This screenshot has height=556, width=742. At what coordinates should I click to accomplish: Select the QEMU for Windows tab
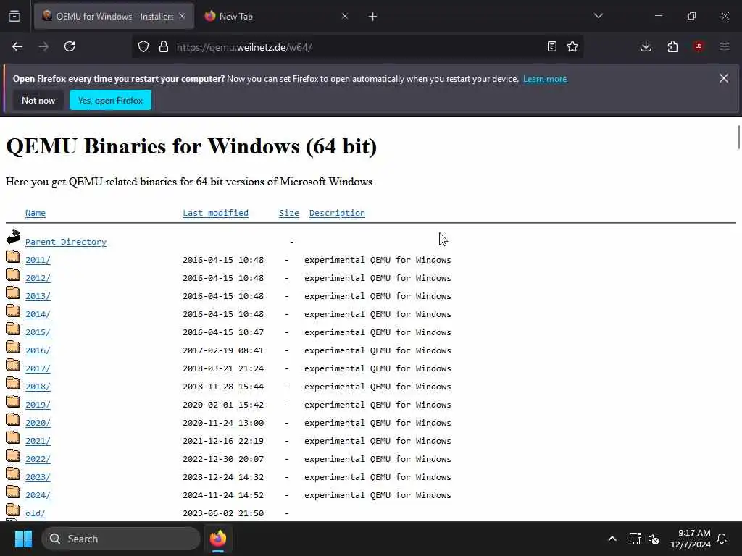point(114,16)
